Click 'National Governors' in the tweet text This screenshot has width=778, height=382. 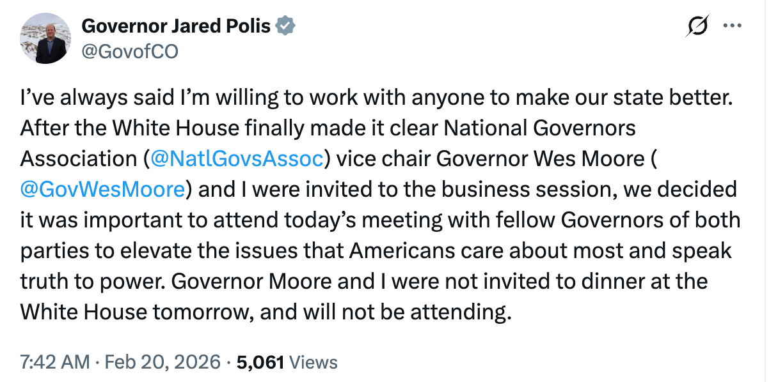click(540, 128)
